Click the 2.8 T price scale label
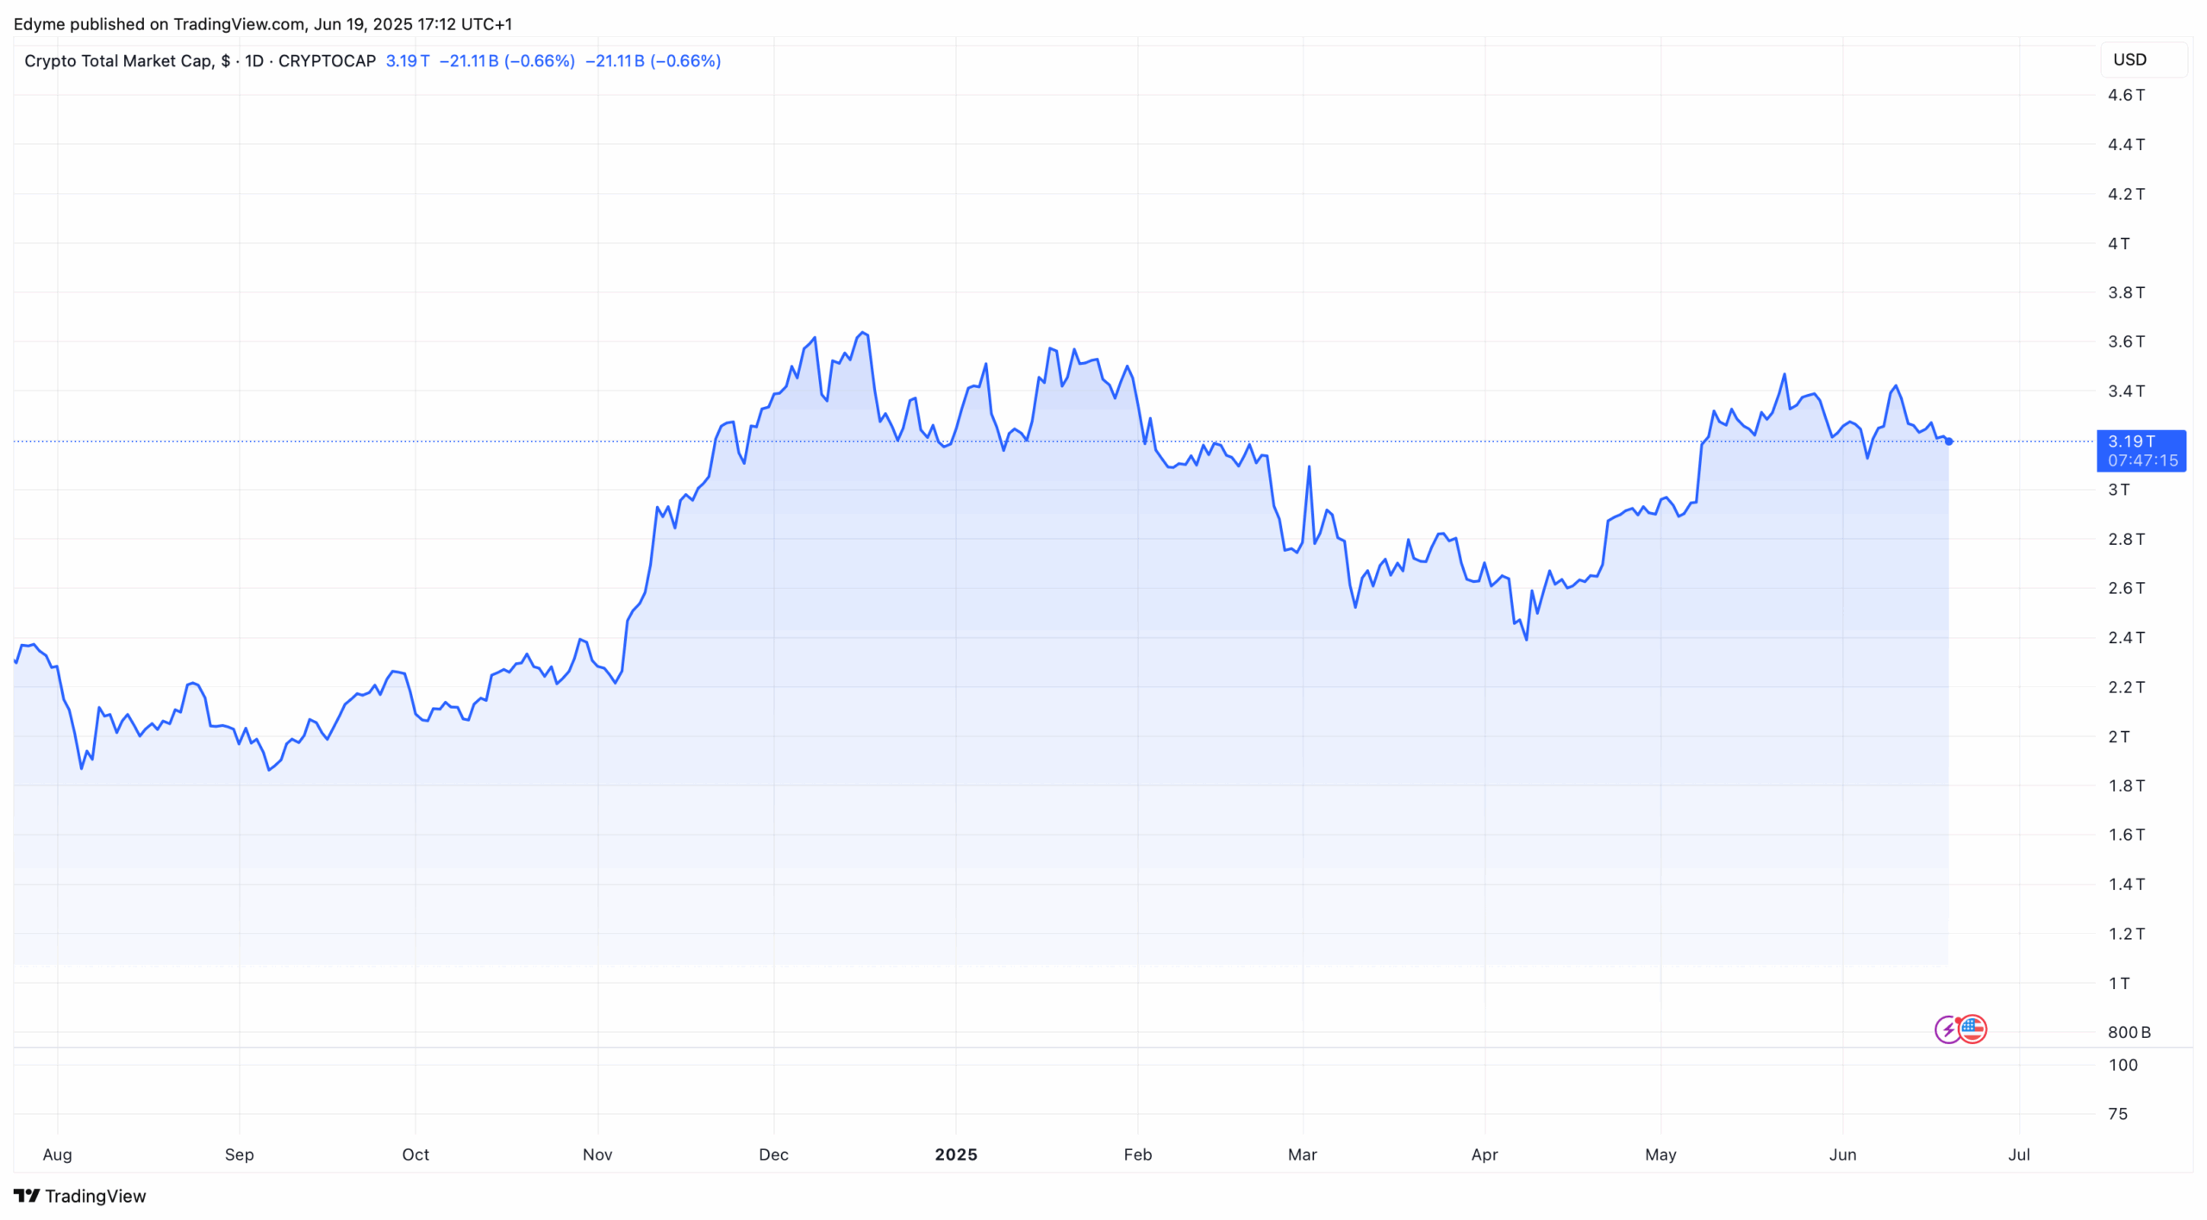This screenshot has width=2207, height=1220. click(x=2126, y=539)
